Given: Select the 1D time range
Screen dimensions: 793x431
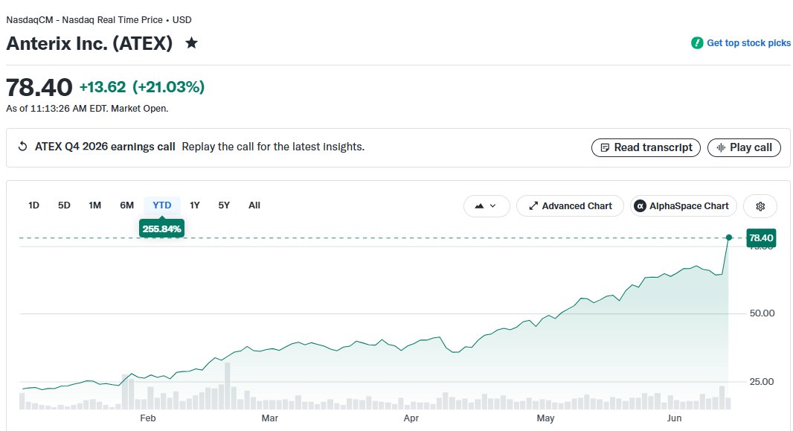Looking at the screenshot, I should tap(33, 205).
